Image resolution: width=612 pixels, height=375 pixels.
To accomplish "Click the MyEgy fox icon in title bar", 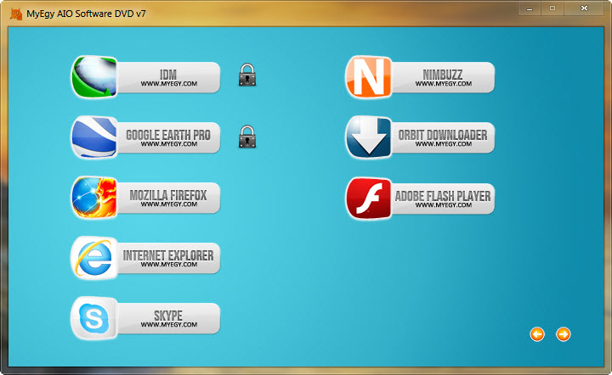I will pos(16,14).
